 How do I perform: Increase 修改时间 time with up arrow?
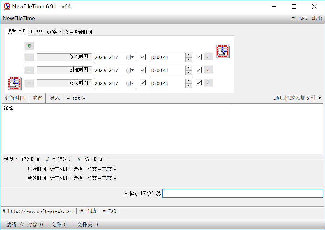(x=189, y=55)
